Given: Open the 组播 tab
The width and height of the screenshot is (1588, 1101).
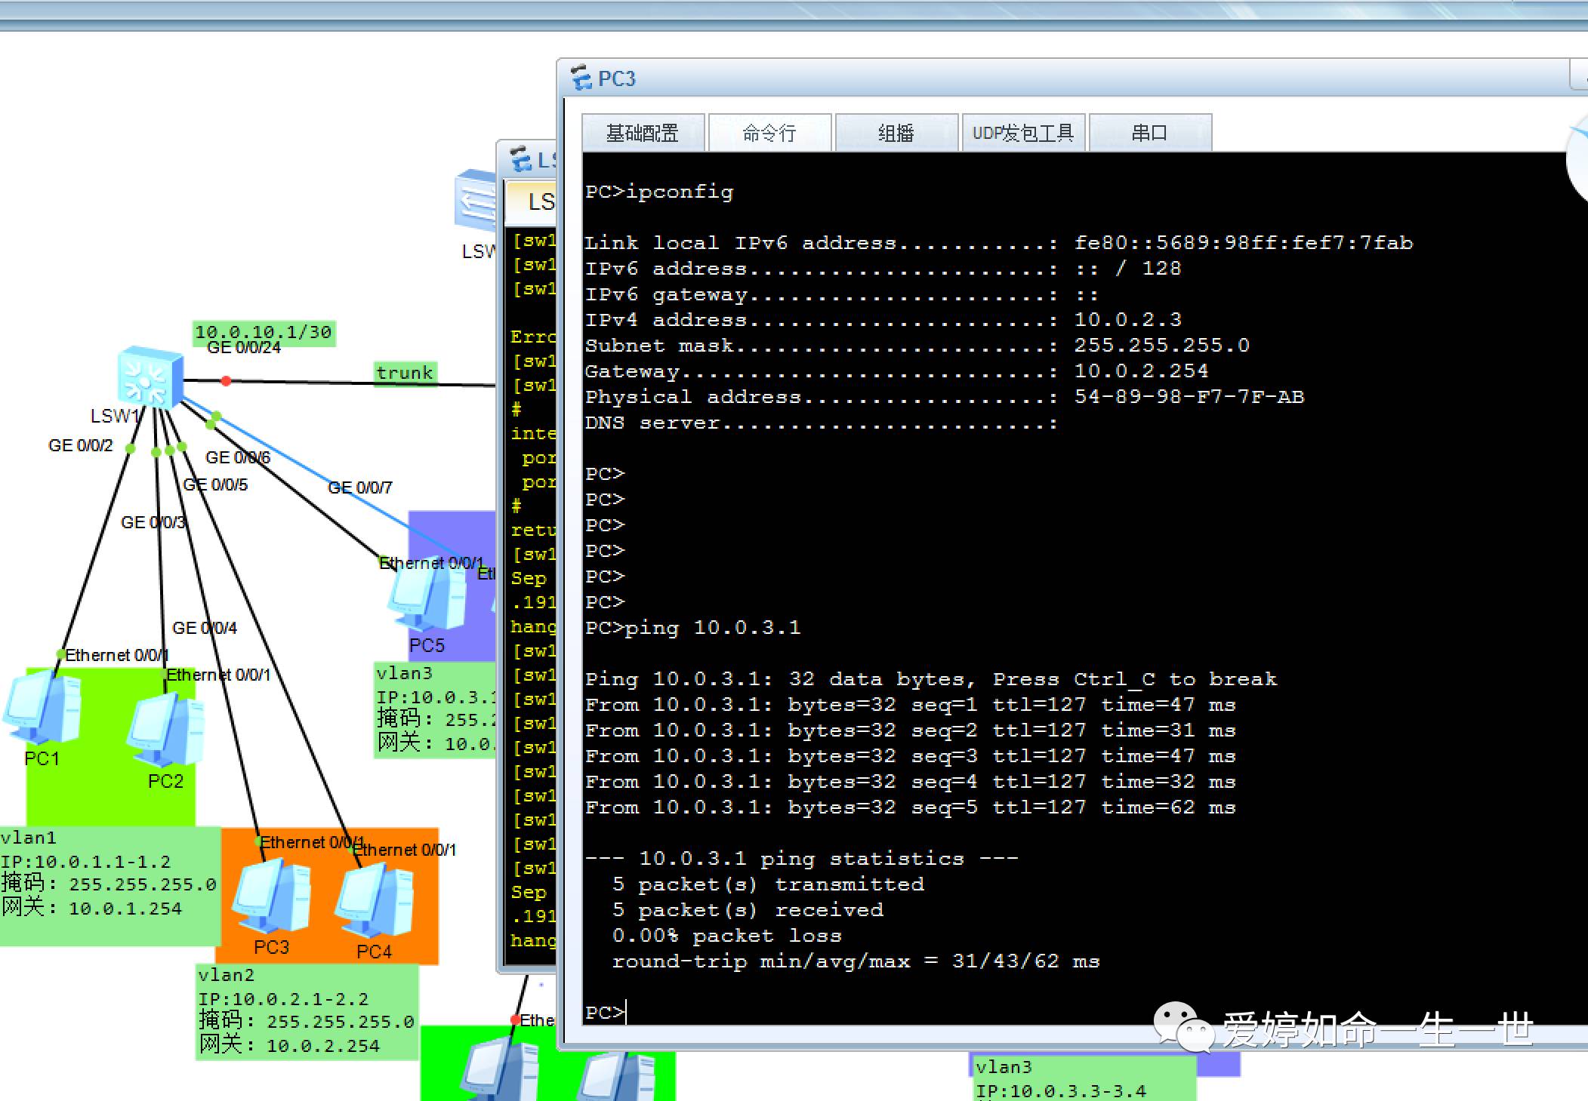Looking at the screenshot, I should click(896, 134).
